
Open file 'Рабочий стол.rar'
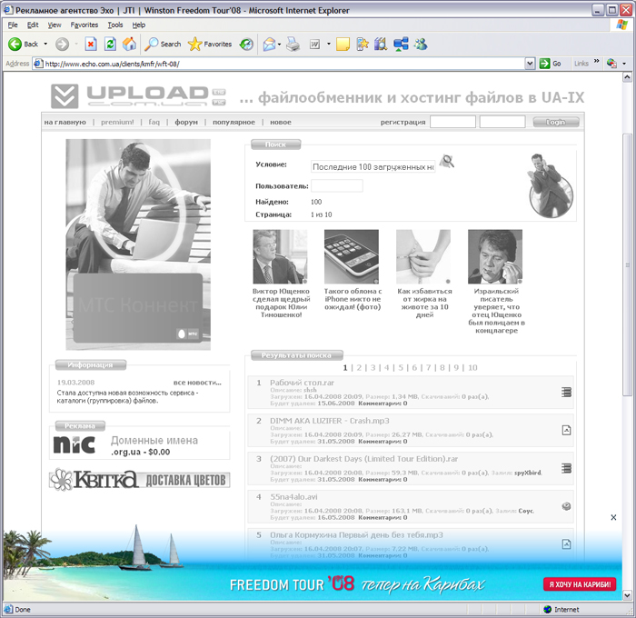pyautogui.click(x=303, y=383)
